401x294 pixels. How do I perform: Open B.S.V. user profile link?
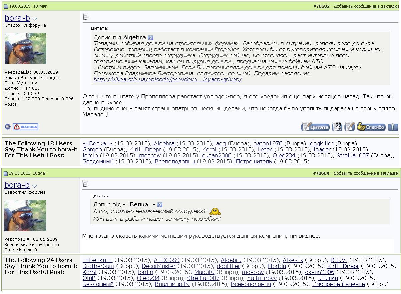pos(339,260)
